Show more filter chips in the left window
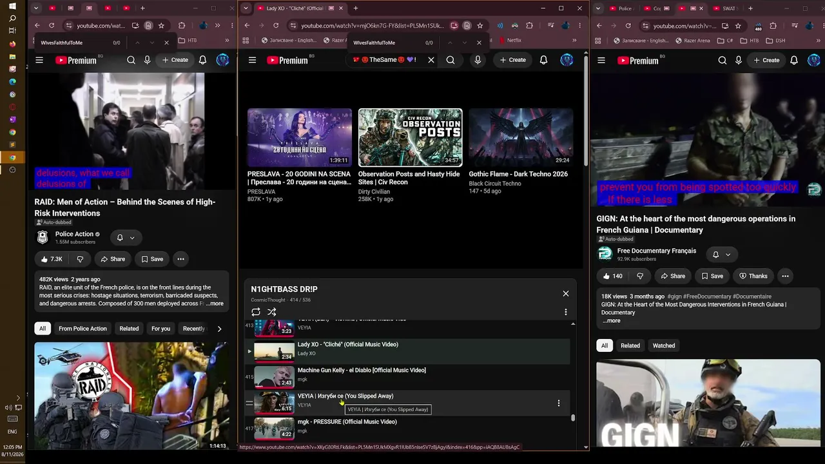The image size is (825, 464). 219,329
